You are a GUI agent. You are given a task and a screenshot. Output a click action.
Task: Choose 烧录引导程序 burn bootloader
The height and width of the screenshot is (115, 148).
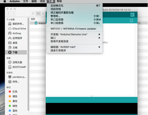[75, 50]
